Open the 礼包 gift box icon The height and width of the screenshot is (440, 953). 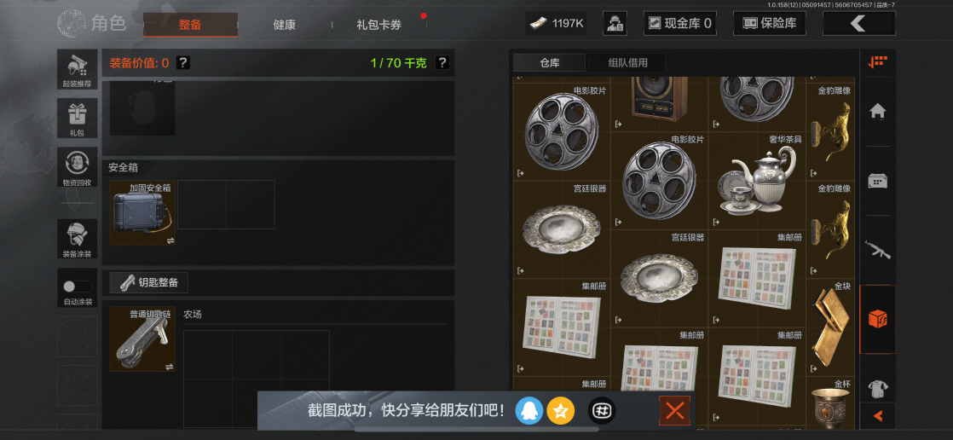[x=78, y=119]
